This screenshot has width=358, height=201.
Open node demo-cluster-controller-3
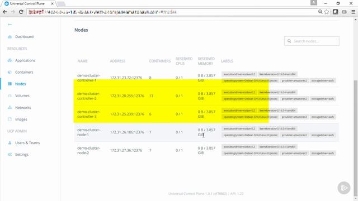(88, 114)
